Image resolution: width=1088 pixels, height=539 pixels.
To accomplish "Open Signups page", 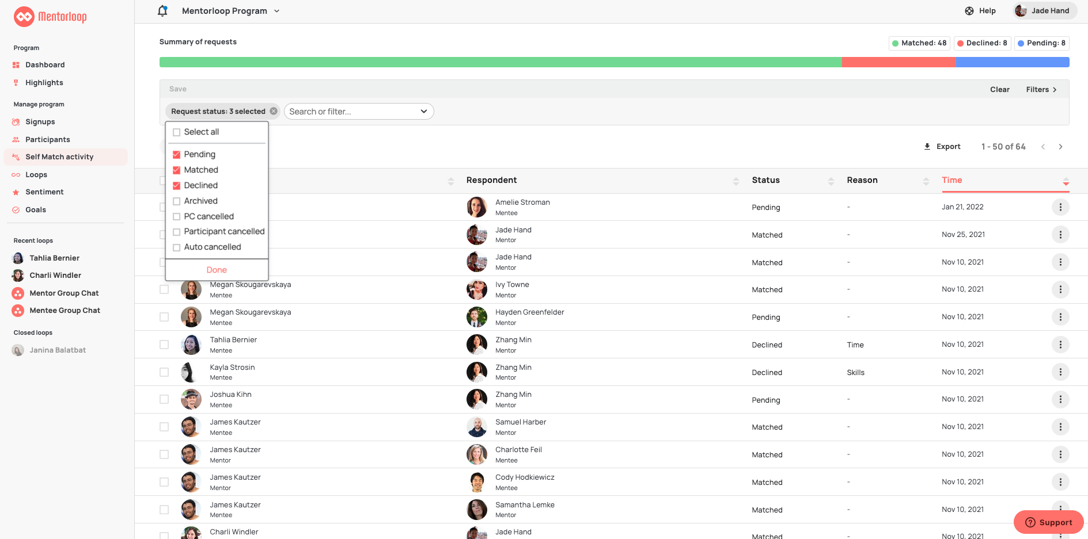I will [x=40, y=122].
